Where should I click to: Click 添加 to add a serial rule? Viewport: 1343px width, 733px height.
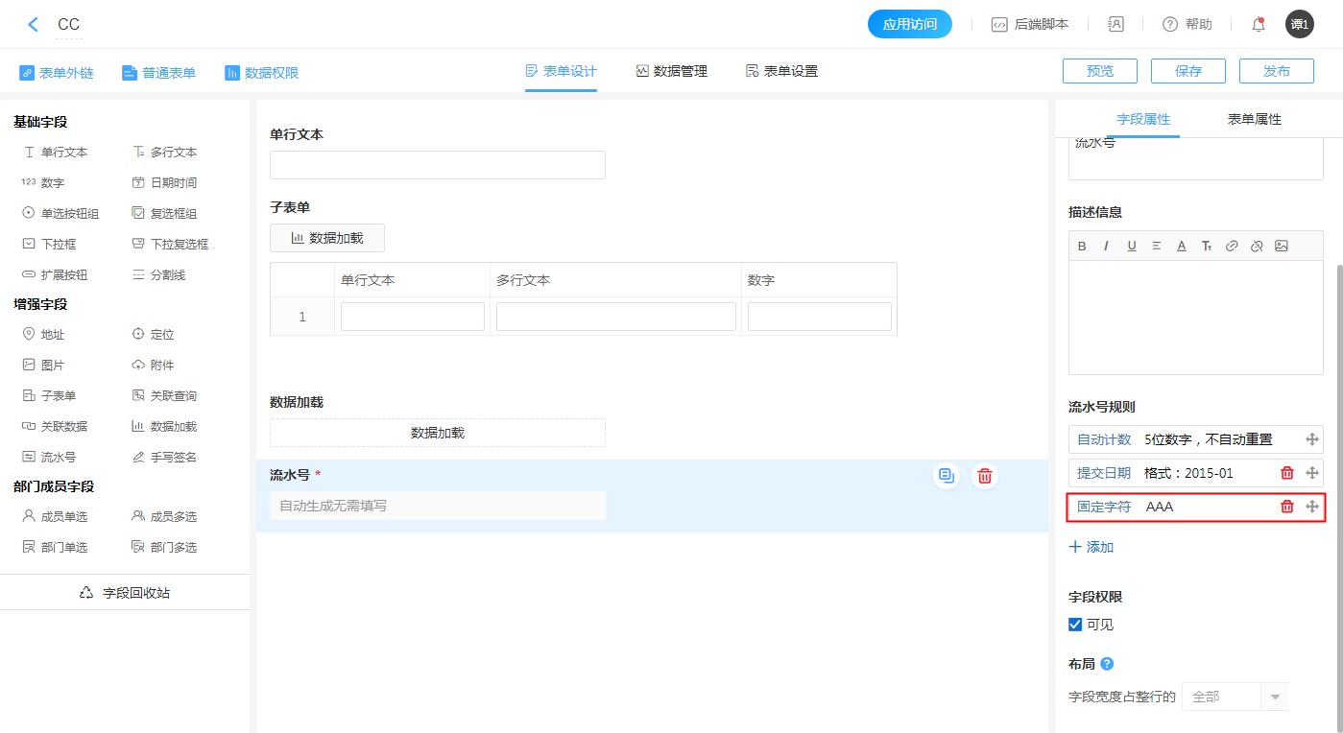tap(1091, 547)
